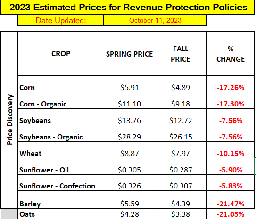Click the gray cell left of Oats

pyautogui.click(x=9, y=214)
